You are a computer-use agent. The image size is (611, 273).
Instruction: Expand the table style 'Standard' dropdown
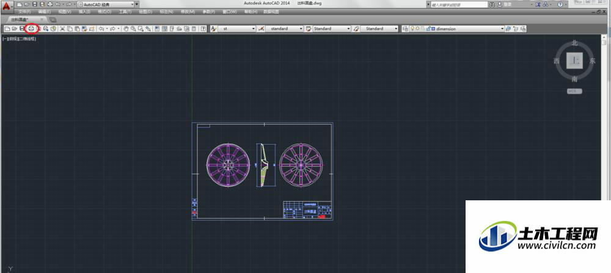tap(348, 29)
